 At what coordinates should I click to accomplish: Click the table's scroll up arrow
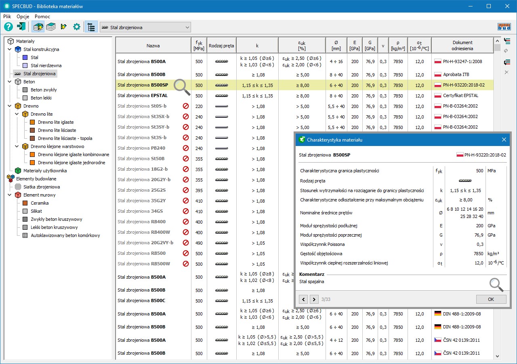[497, 41]
